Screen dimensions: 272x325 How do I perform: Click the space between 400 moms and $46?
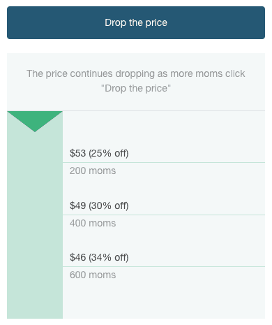point(164,240)
